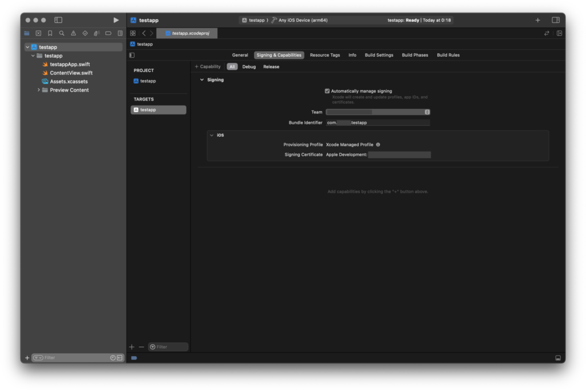Open the Build Phases tab
Screen dimensions: 586x390
coord(415,55)
